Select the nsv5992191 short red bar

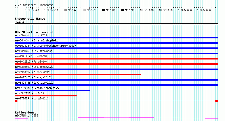click(46, 96)
